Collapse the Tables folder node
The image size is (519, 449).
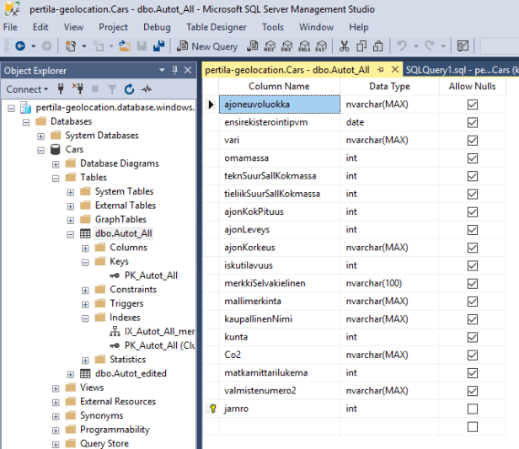point(56,179)
